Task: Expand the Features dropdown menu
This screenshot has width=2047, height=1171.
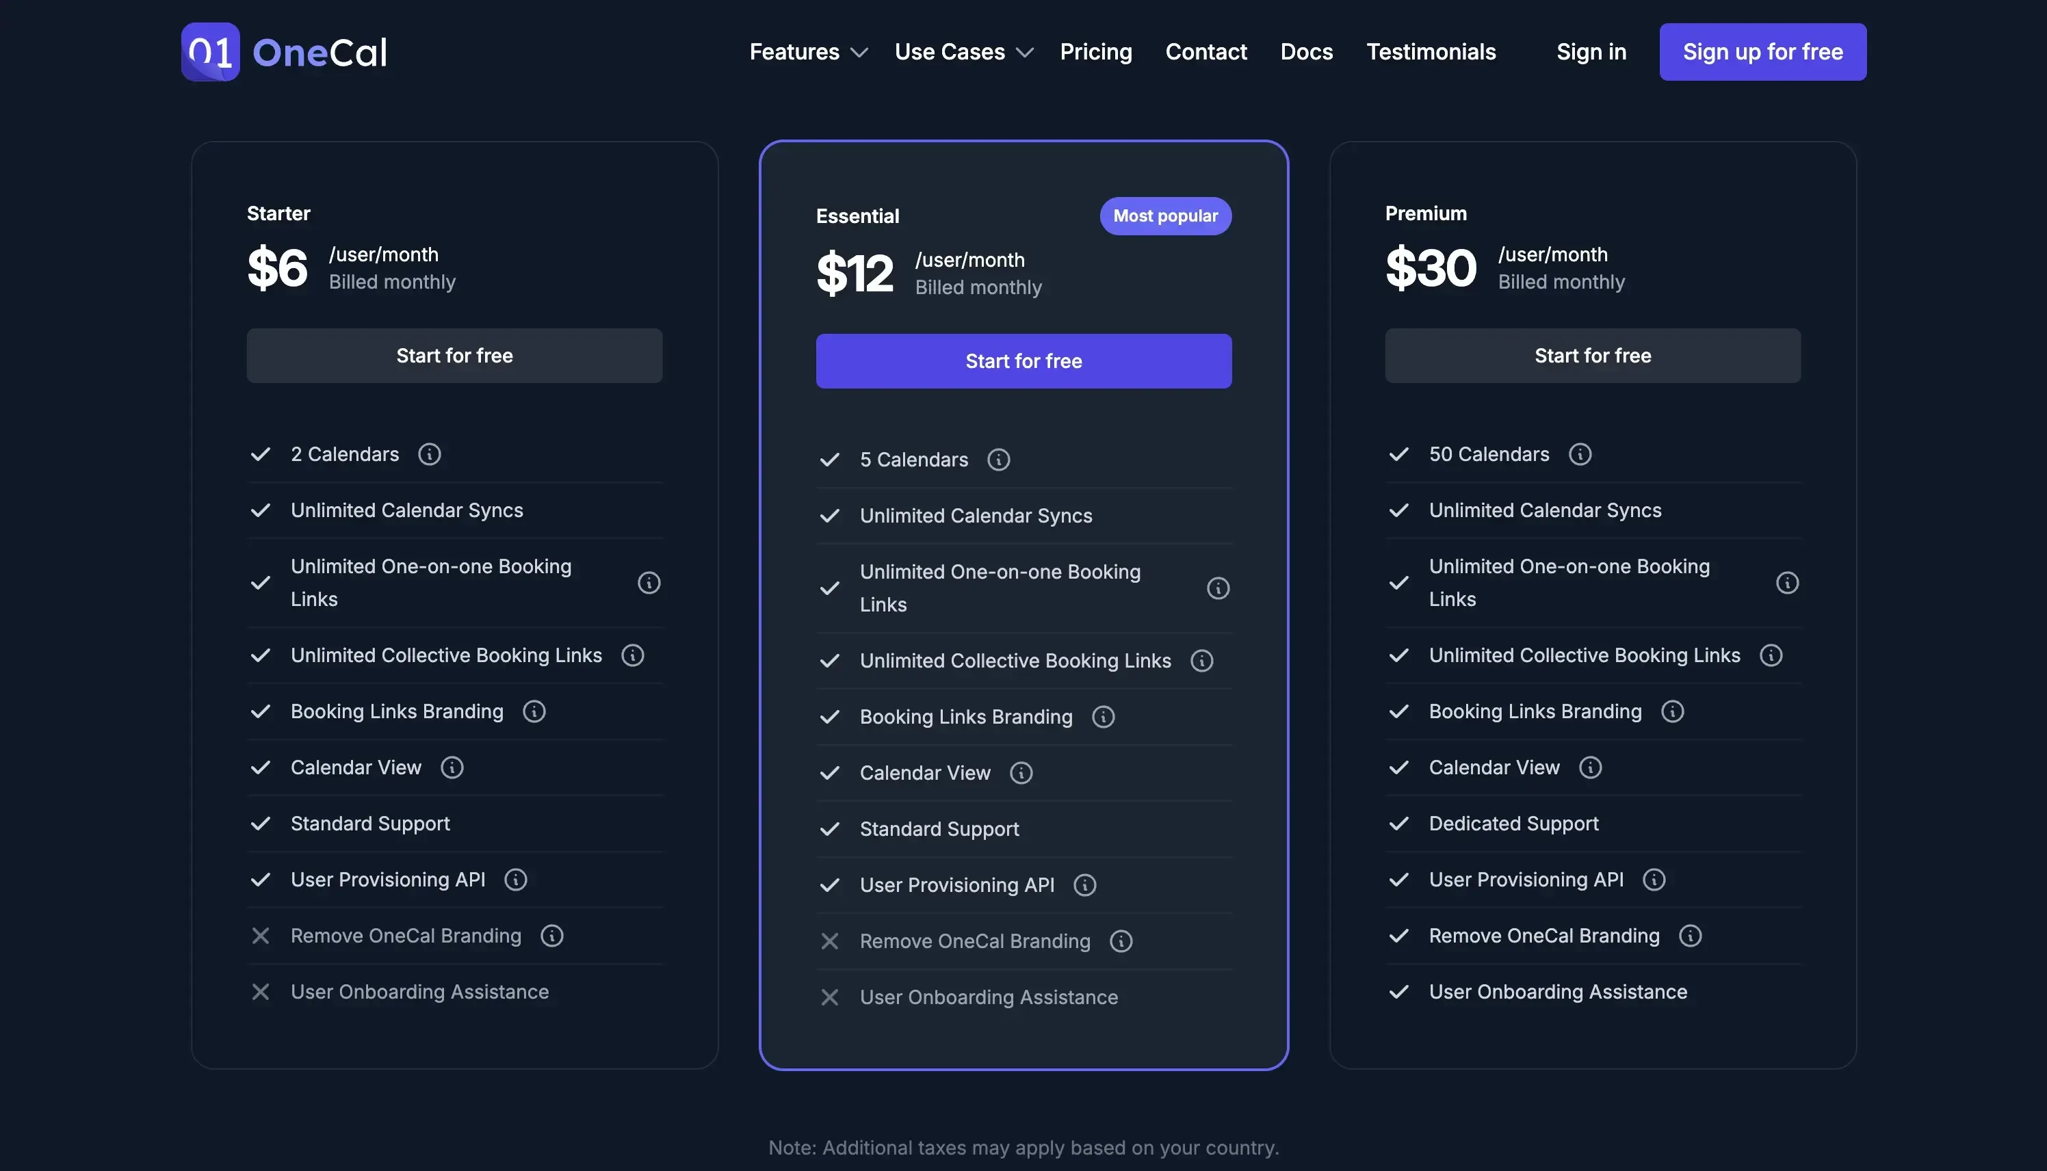Action: click(x=807, y=51)
